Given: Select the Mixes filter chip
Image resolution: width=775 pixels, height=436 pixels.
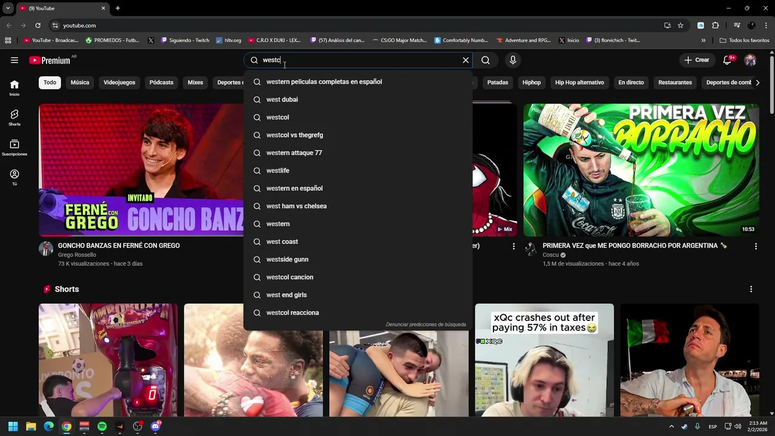Looking at the screenshot, I should [195, 82].
